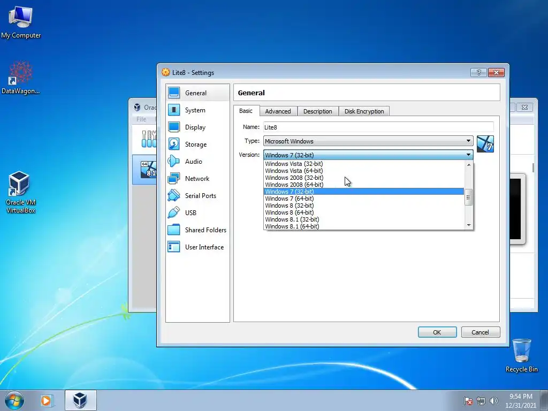Viewport: 548px width, 411px height.
Task: Click the System chip icon
Action: tap(174, 110)
